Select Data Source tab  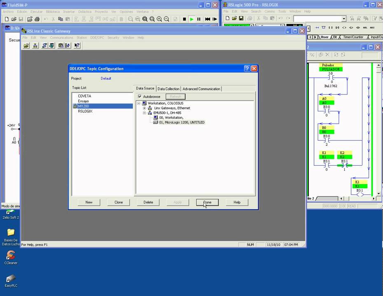145,88
